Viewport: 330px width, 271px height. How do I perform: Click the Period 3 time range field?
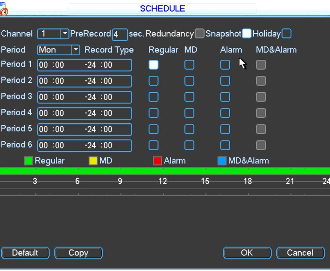point(84,97)
